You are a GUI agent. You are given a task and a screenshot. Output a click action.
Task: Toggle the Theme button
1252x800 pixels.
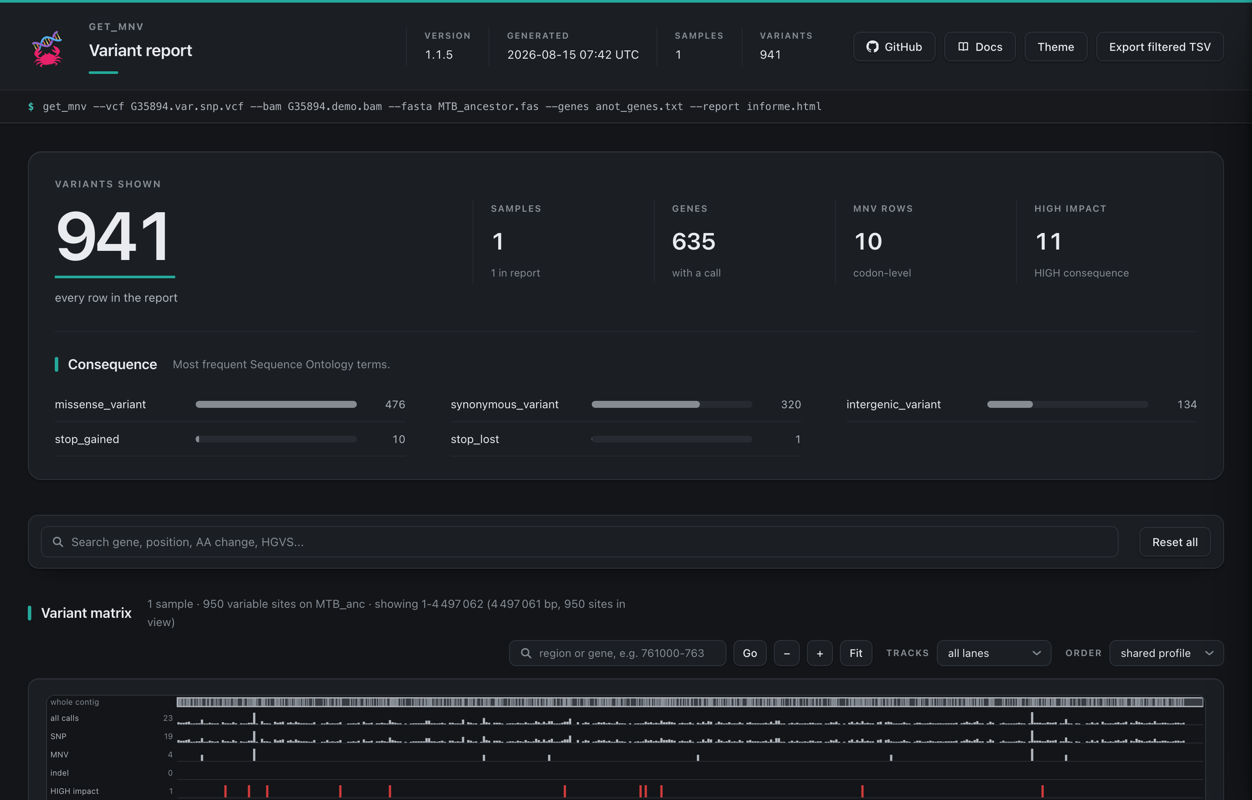click(1056, 47)
